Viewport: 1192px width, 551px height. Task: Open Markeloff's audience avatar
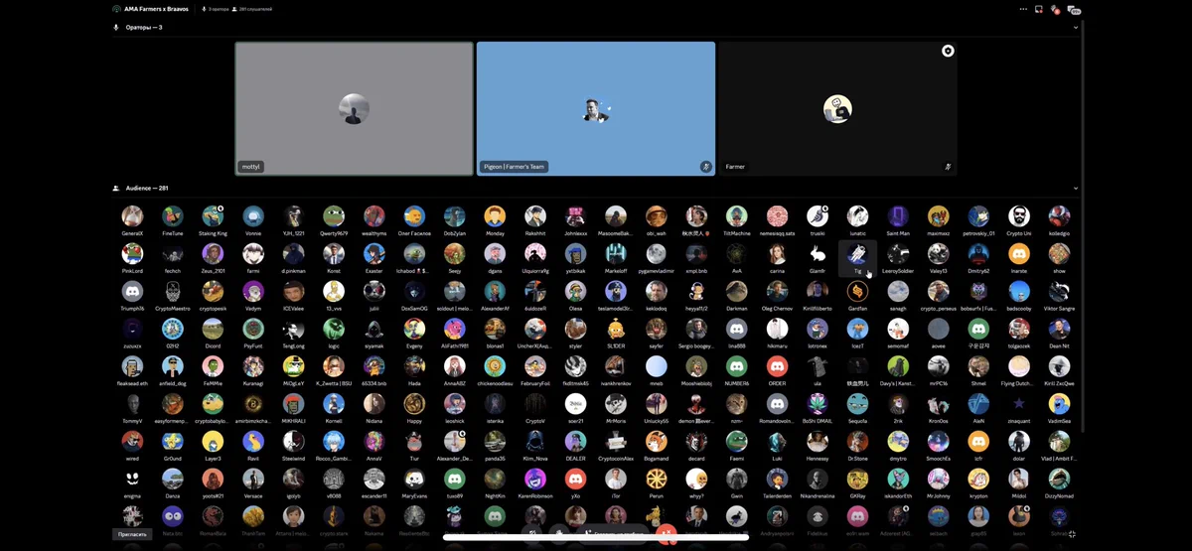tap(616, 254)
